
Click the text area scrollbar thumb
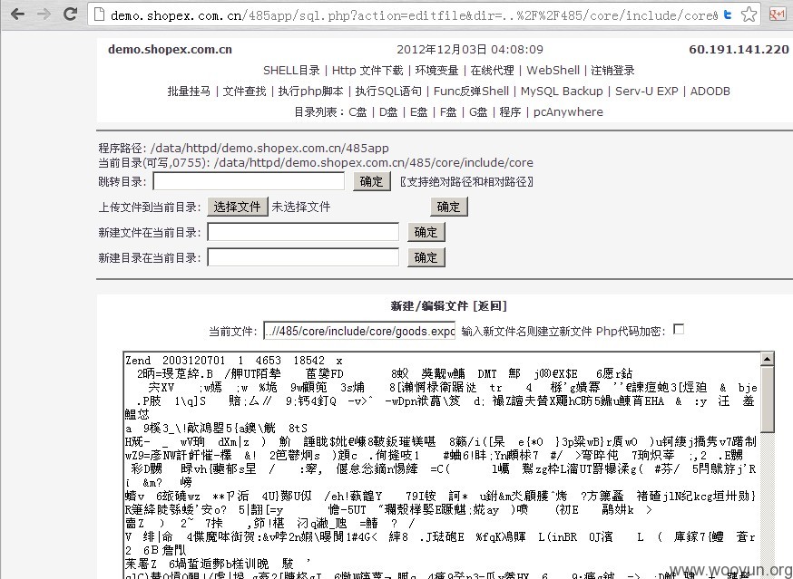[768, 399]
